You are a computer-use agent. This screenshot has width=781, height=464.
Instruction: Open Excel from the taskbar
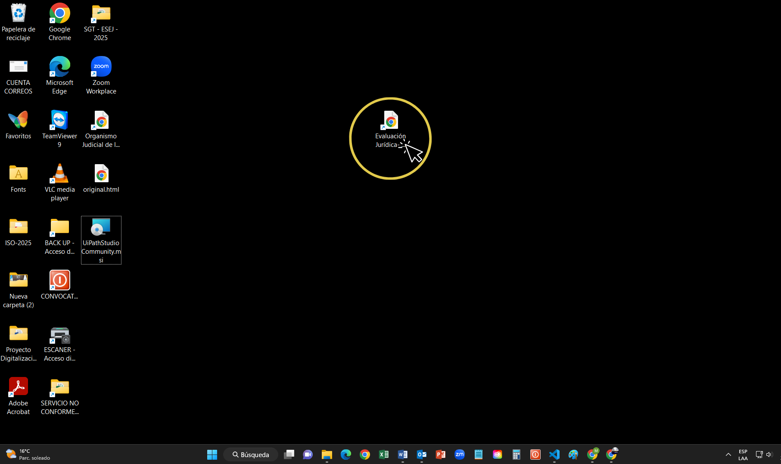click(x=383, y=455)
